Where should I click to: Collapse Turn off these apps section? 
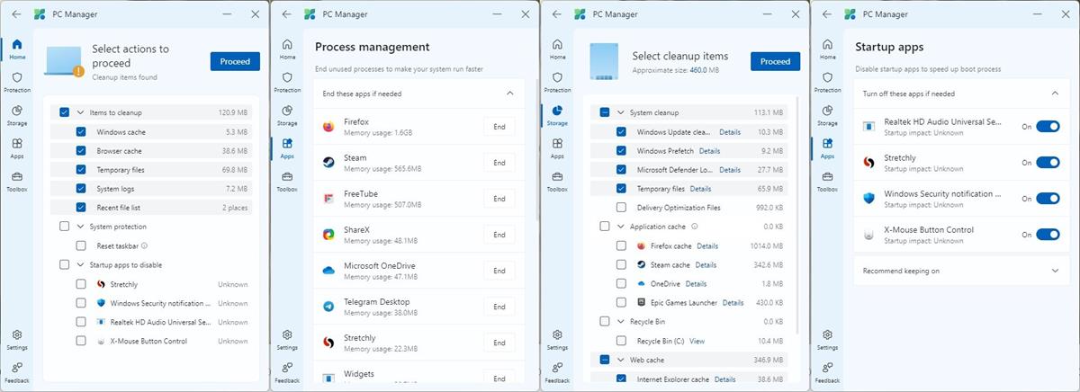(x=1055, y=94)
